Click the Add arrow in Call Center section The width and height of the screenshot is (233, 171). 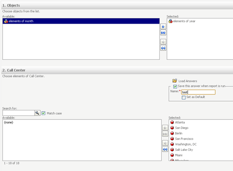(x=165, y=128)
